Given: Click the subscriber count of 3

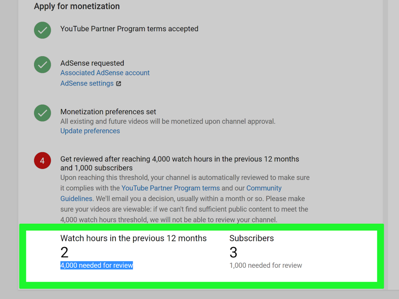Looking at the screenshot, I should 233,252.
